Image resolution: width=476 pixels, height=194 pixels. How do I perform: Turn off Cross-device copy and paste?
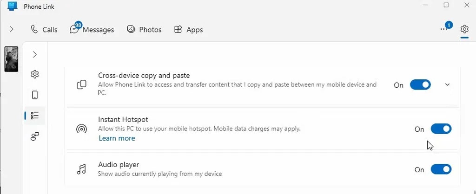[420, 85]
